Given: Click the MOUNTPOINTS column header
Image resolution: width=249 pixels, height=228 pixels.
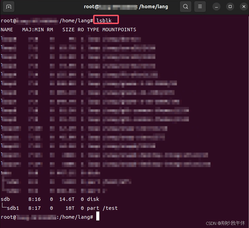Looking at the screenshot, I should click(x=119, y=30).
